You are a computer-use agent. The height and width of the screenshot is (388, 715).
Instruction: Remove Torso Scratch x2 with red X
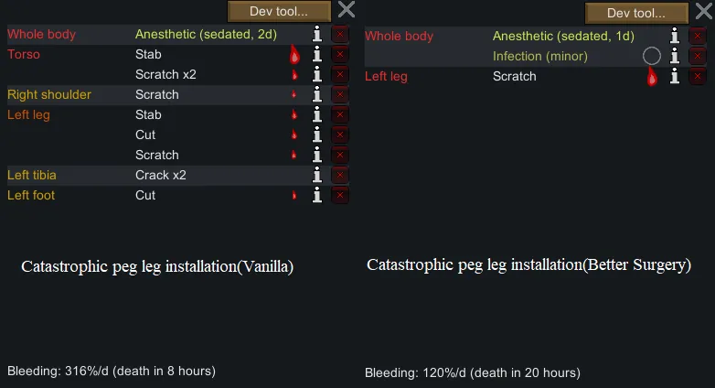pos(340,75)
